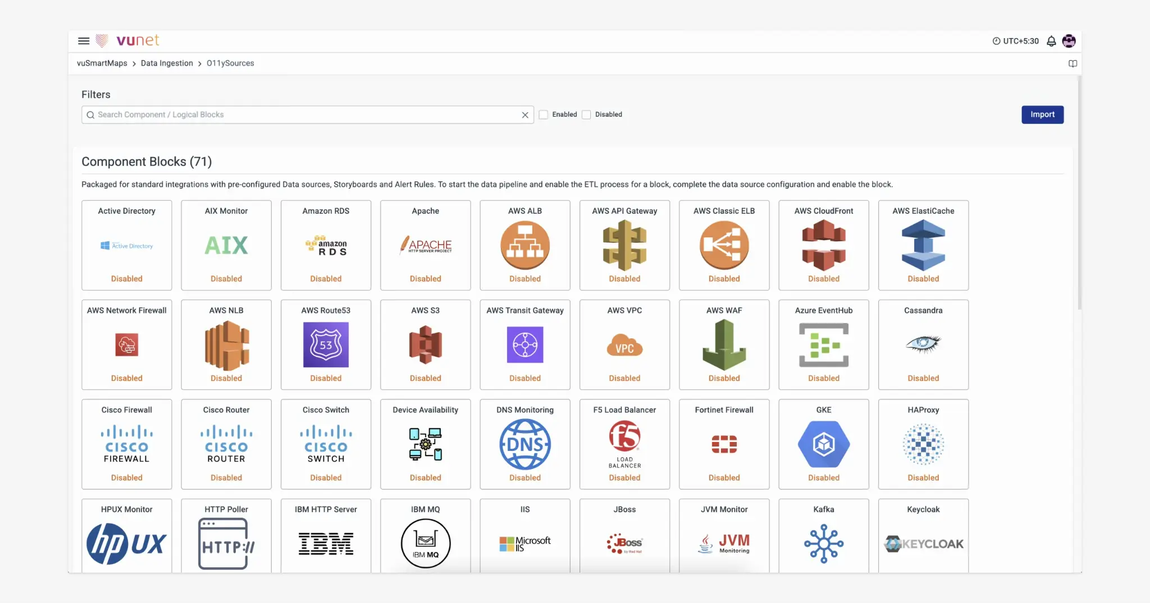This screenshot has width=1150, height=603.
Task: Click the vunet logo
Action: click(127, 40)
